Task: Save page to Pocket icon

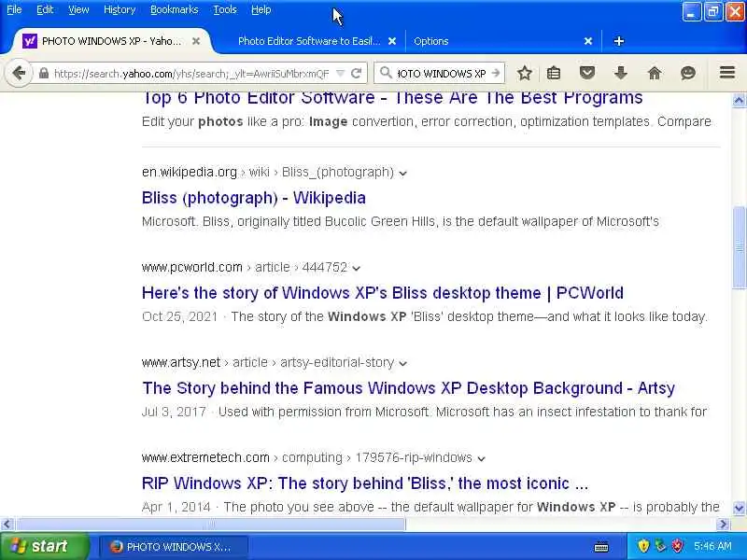Action: point(587,73)
